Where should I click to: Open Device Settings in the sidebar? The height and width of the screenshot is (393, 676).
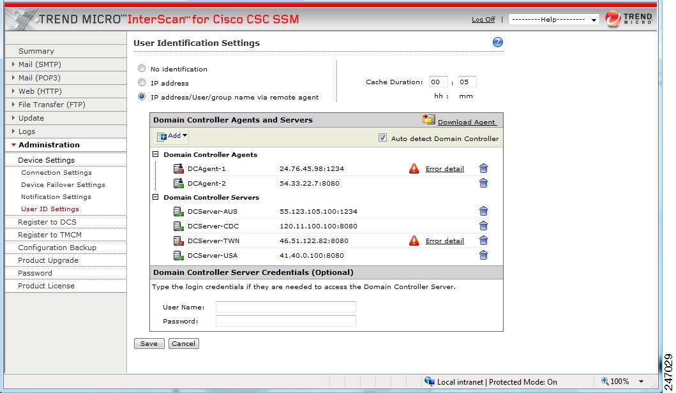point(46,160)
